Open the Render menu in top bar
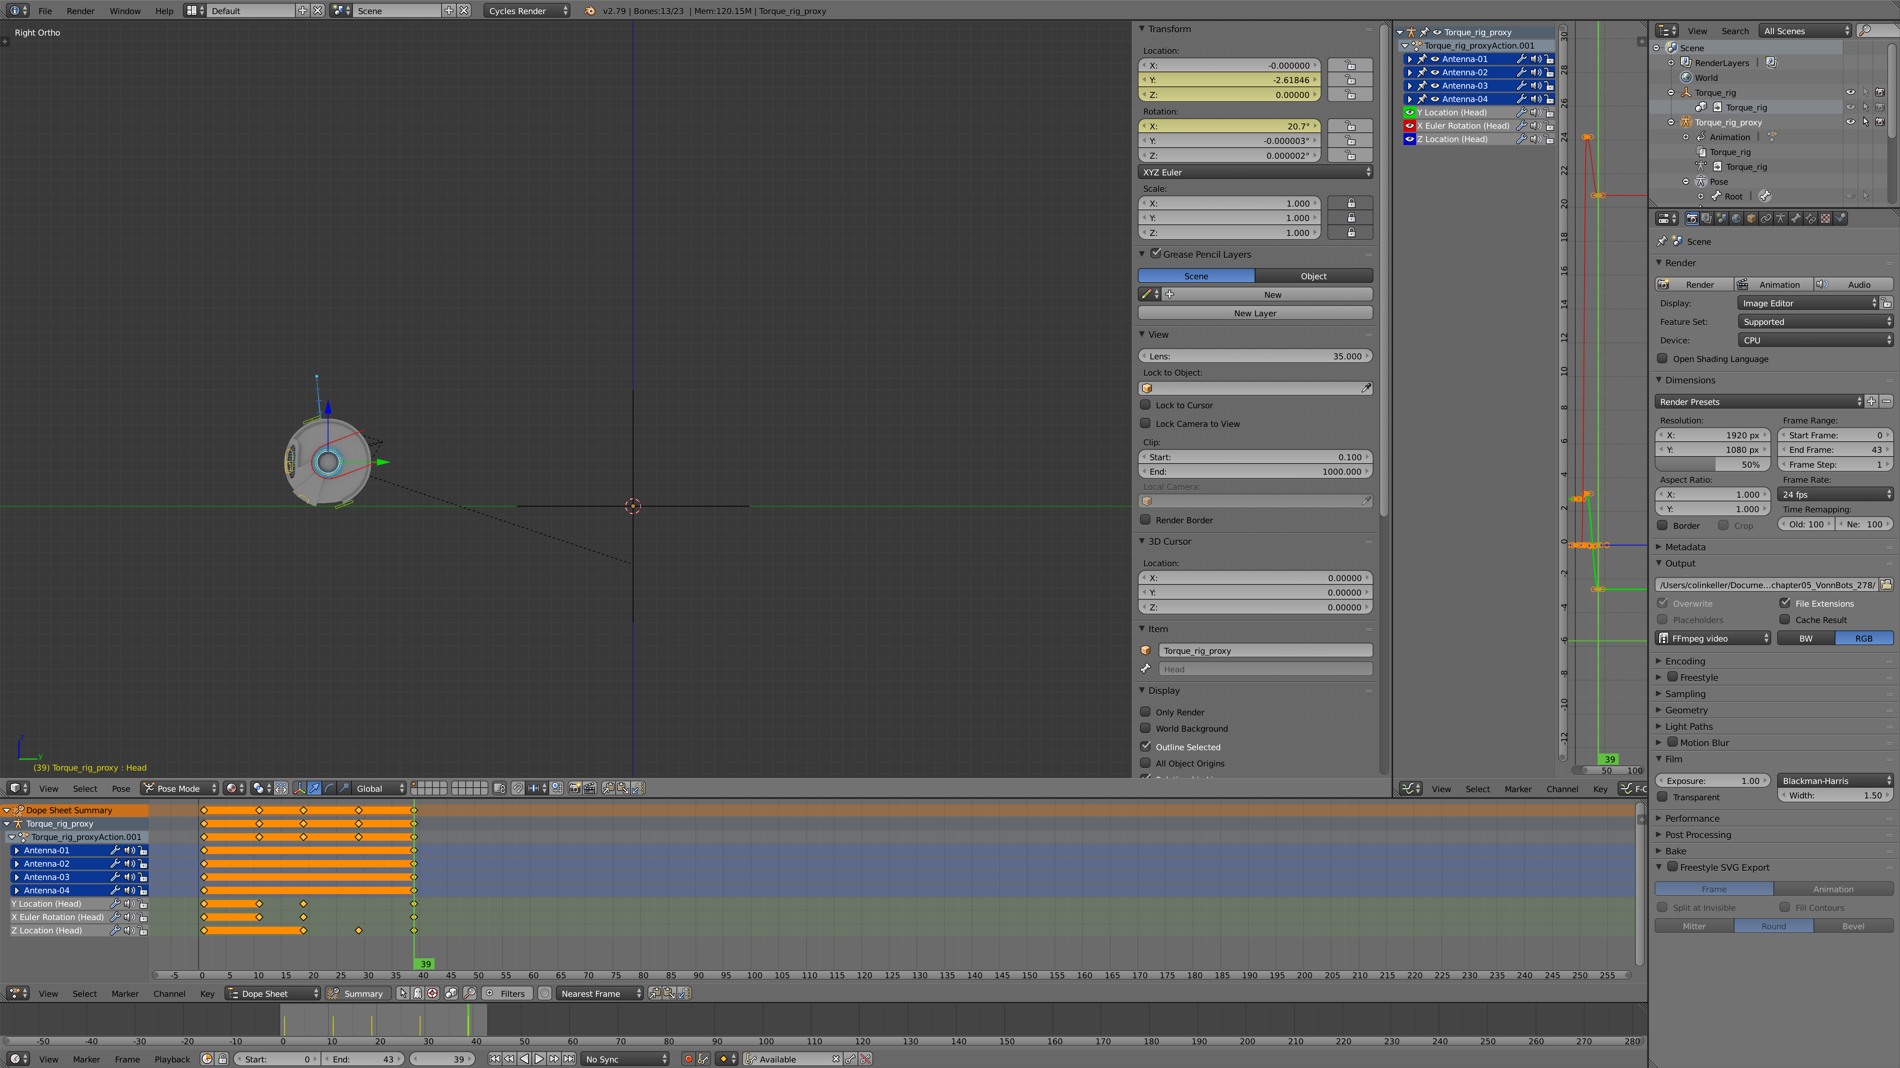Viewport: 1900px width, 1068px height. click(81, 11)
